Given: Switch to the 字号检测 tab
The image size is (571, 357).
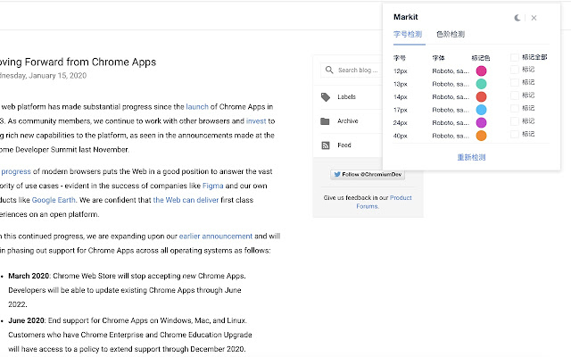Looking at the screenshot, I should (x=409, y=34).
